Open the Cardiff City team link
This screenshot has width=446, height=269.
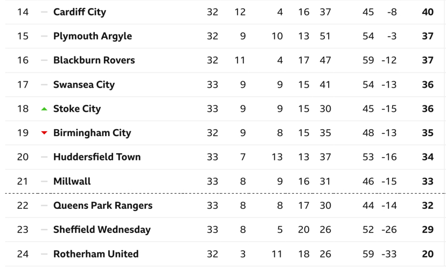tap(80, 12)
